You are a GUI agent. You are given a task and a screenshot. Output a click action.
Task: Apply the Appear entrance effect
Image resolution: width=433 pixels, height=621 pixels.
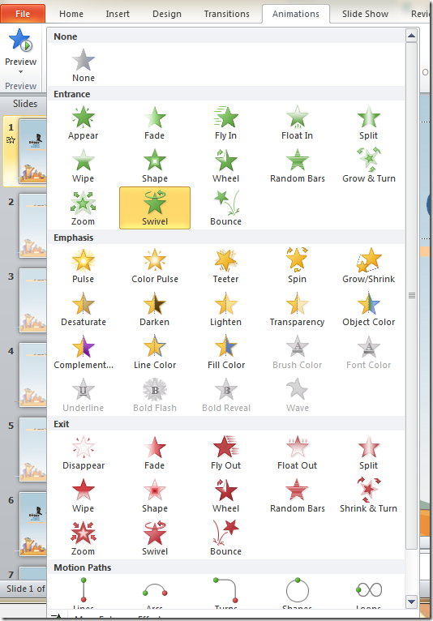pos(84,122)
